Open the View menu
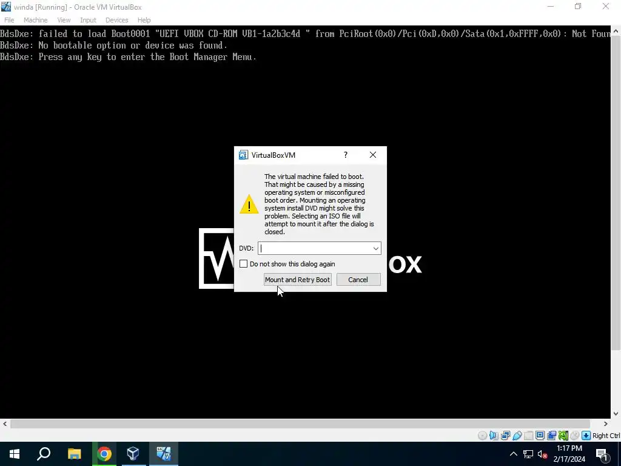Image resolution: width=621 pixels, height=466 pixels. [x=64, y=20]
